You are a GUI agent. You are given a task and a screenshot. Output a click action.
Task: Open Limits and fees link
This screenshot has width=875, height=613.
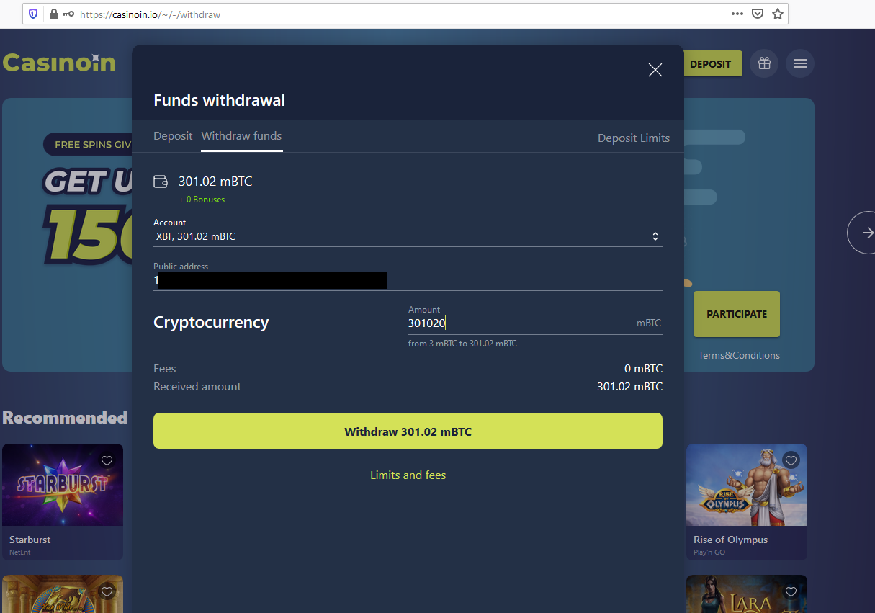408,475
